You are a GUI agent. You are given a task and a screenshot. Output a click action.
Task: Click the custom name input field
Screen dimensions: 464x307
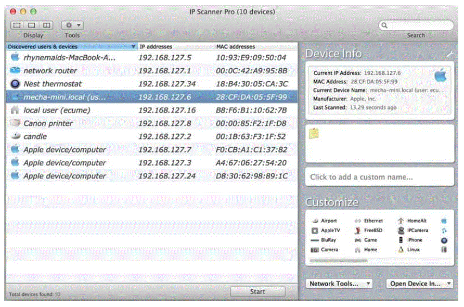click(380, 177)
